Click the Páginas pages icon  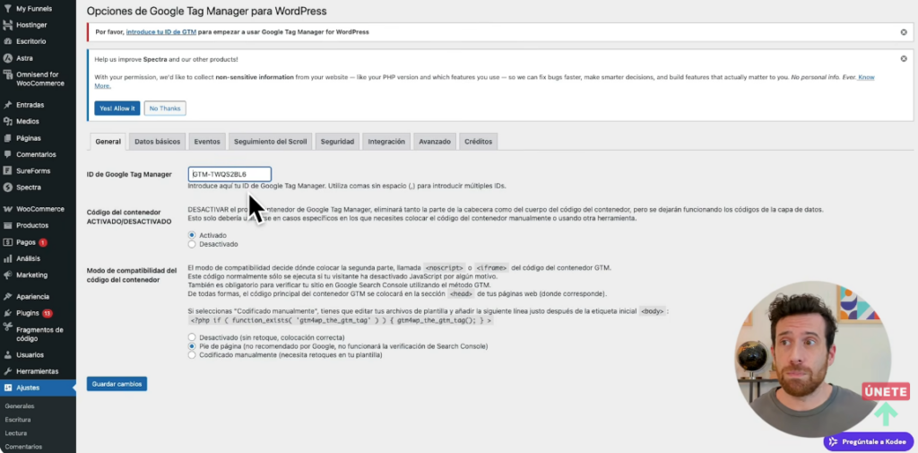[x=7, y=138]
